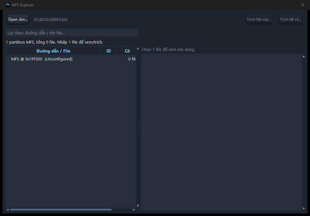The image size is (310, 216).
Task: Sort by the "Cỡ" size column header
Action: (126, 51)
